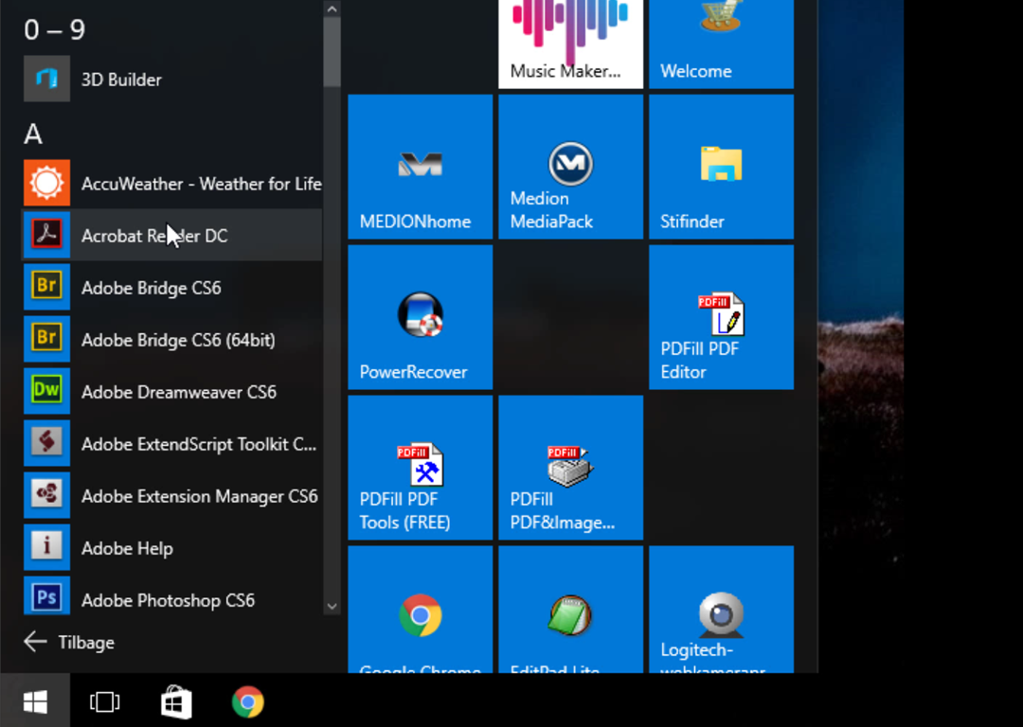The width and height of the screenshot is (1023, 727).
Task: Select Adobe ExtendScript Toolkit text
Action: [x=199, y=445]
